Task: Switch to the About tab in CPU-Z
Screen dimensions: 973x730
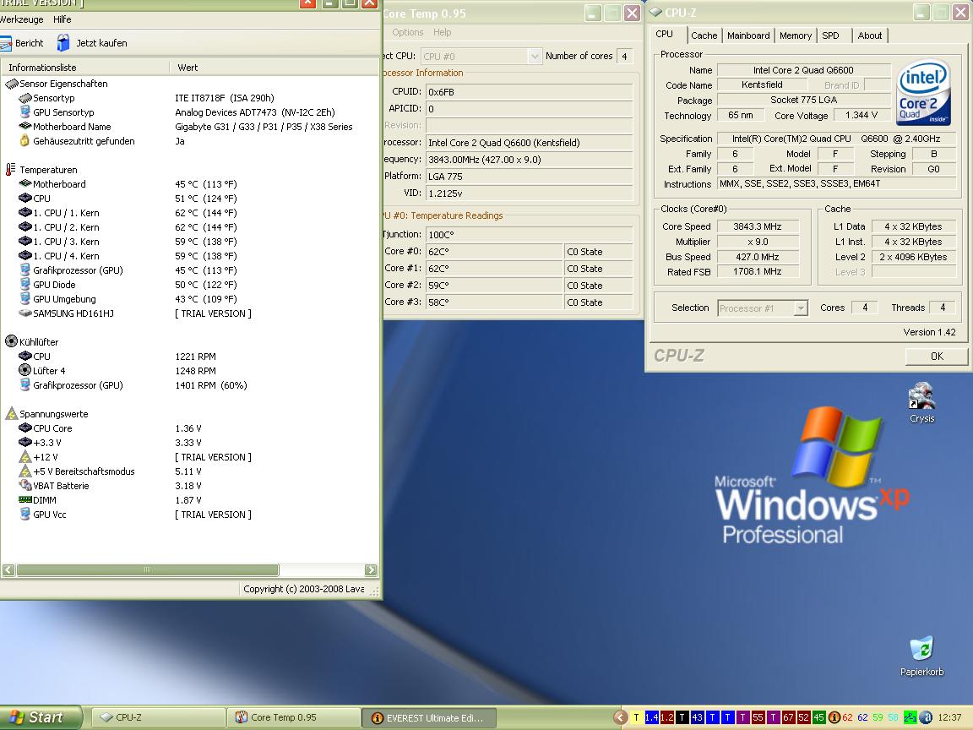Action: [x=869, y=35]
